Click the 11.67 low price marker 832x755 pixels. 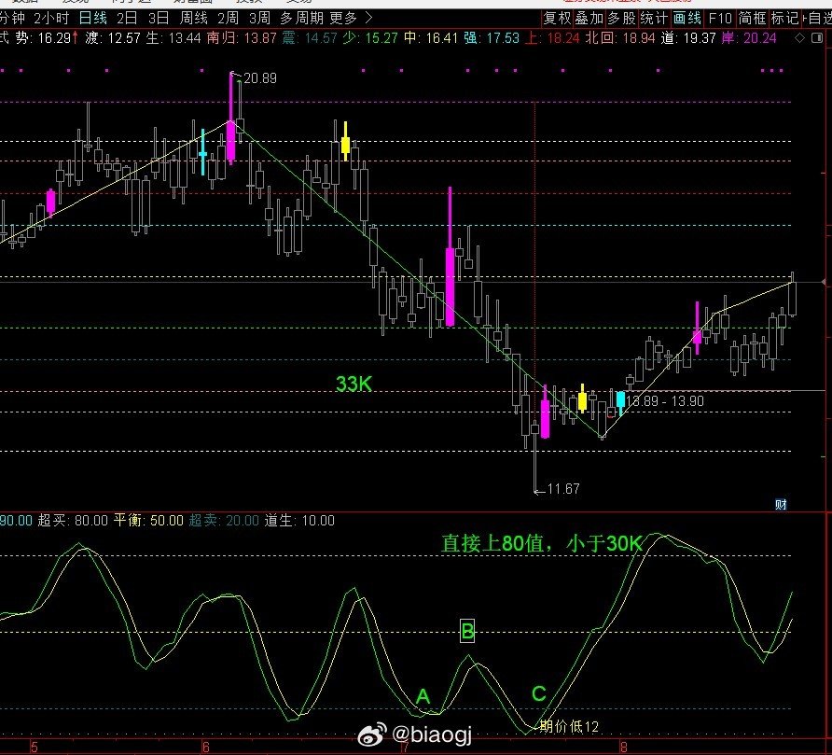563,489
